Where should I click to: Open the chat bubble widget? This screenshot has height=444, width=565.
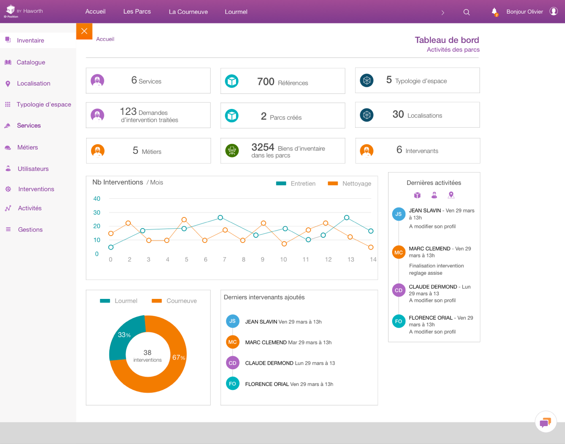pyautogui.click(x=545, y=422)
